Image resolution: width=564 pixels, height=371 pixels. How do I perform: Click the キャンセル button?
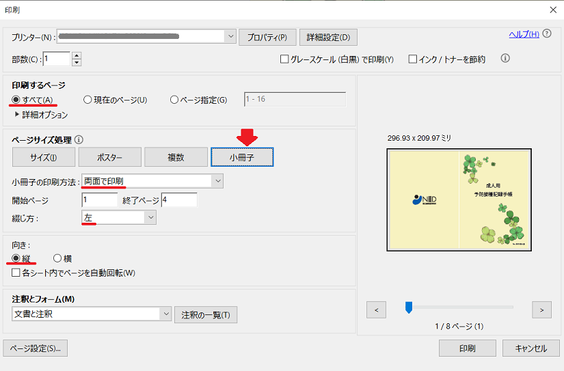531,348
